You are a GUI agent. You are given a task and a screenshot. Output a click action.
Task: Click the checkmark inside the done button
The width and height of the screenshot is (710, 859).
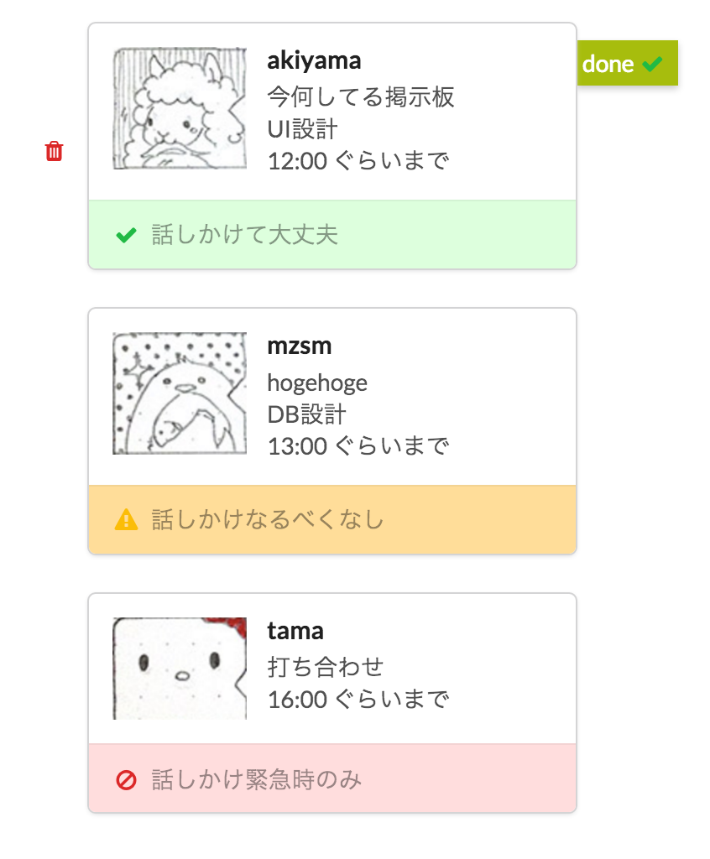click(x=652, y=64)
